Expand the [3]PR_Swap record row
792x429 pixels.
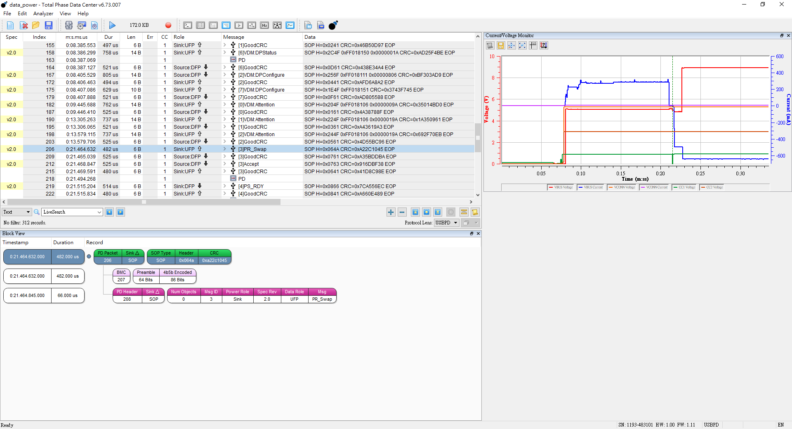pyautogui.click(x=225, y=149)
